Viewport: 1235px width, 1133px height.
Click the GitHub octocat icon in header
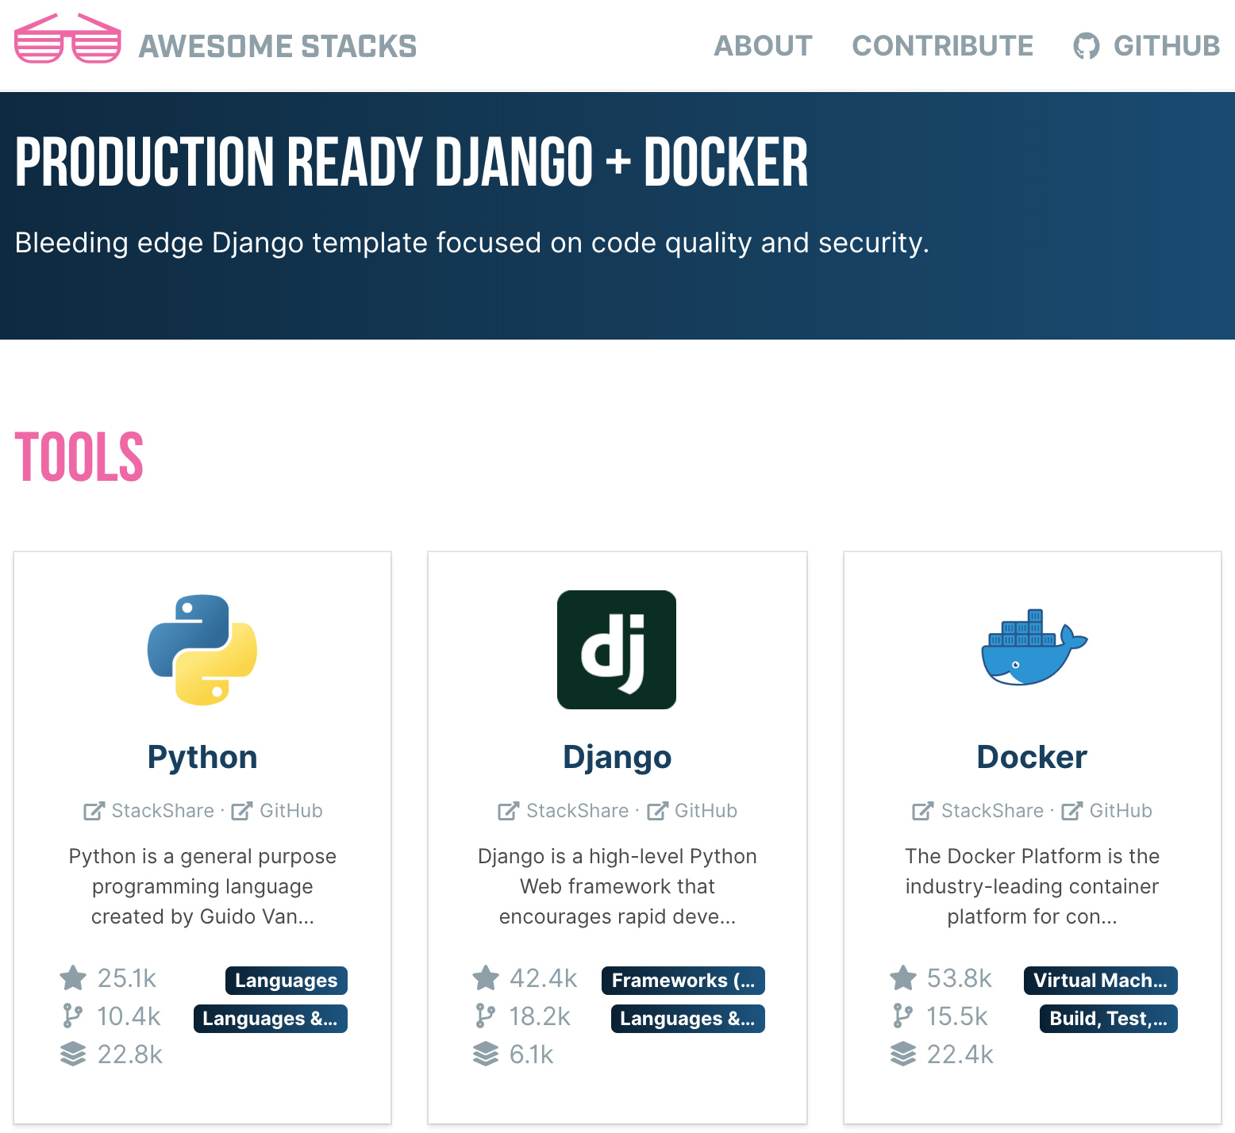[1087, 46]
